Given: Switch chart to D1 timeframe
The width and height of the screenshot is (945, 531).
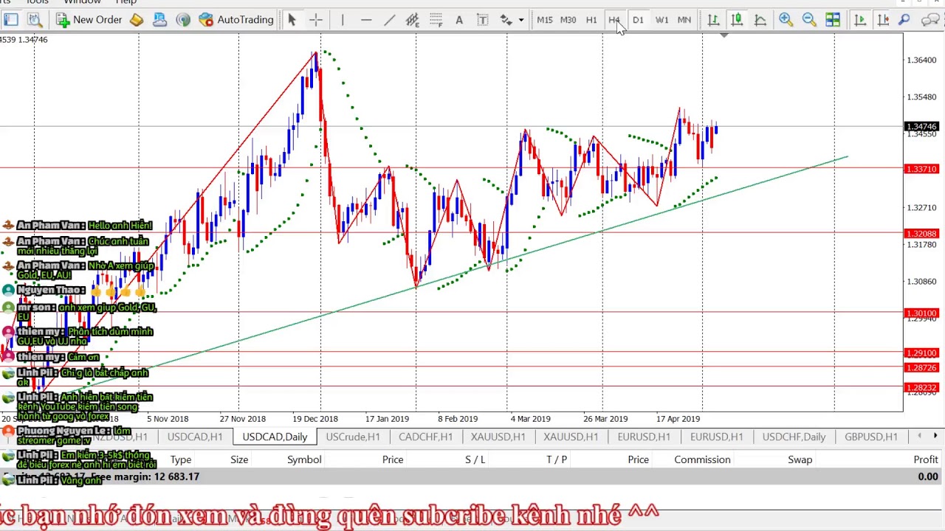Looking at the screenshot, I should pos(638,20).
